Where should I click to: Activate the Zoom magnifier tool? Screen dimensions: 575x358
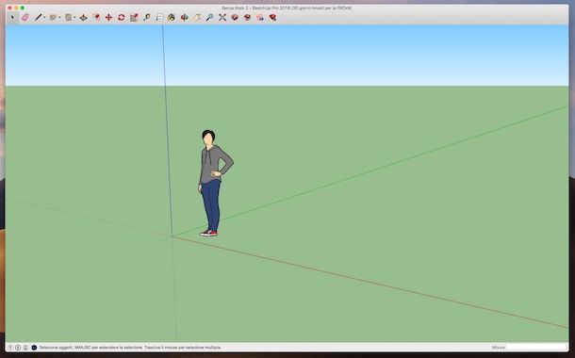210,17
